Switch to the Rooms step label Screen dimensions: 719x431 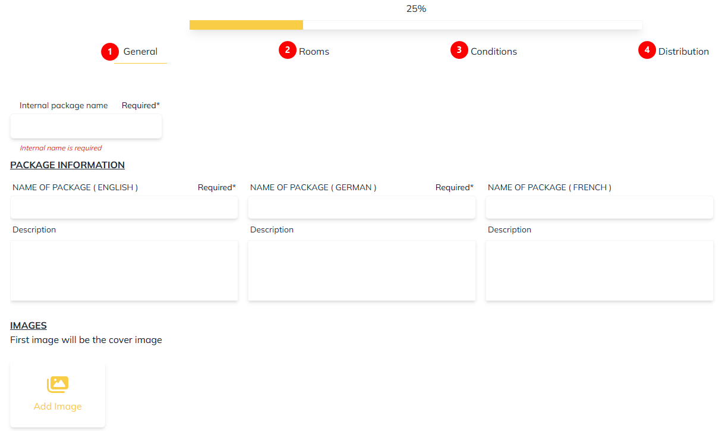tap(314, 52)
